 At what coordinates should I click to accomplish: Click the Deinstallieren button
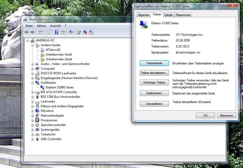pyautogui.click(x=154, y=104)
